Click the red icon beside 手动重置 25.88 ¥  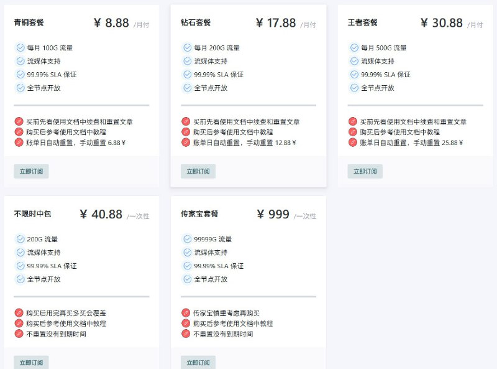tap(353, 142)
